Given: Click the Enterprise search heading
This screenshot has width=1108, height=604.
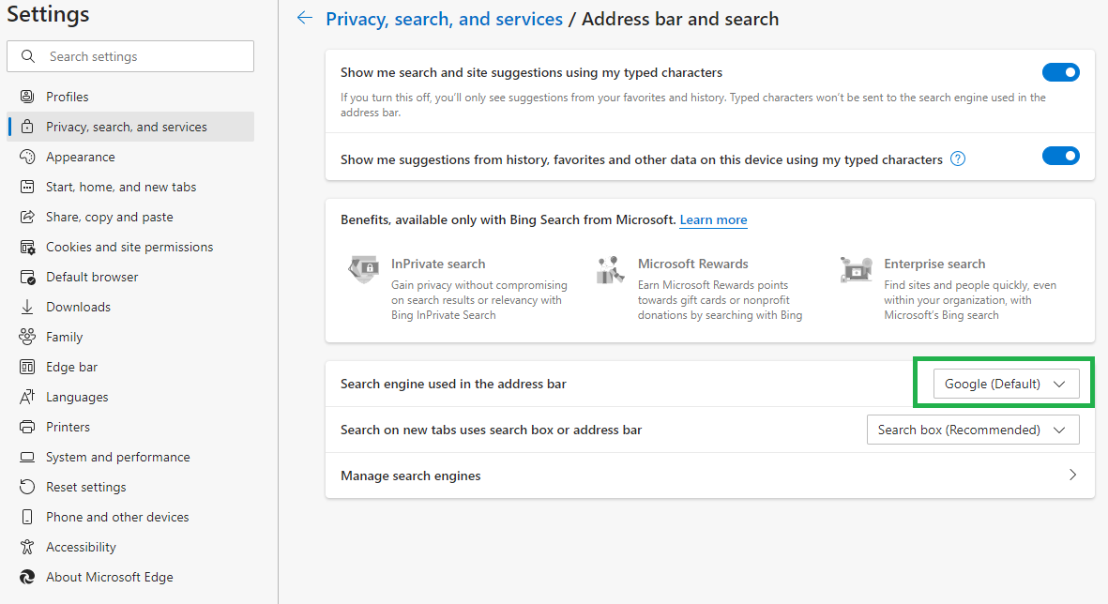Looking at the screenshot, I should click(934, 264).
